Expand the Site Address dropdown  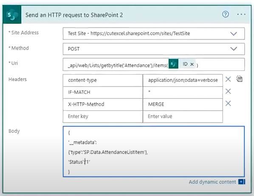click(234, 34)
